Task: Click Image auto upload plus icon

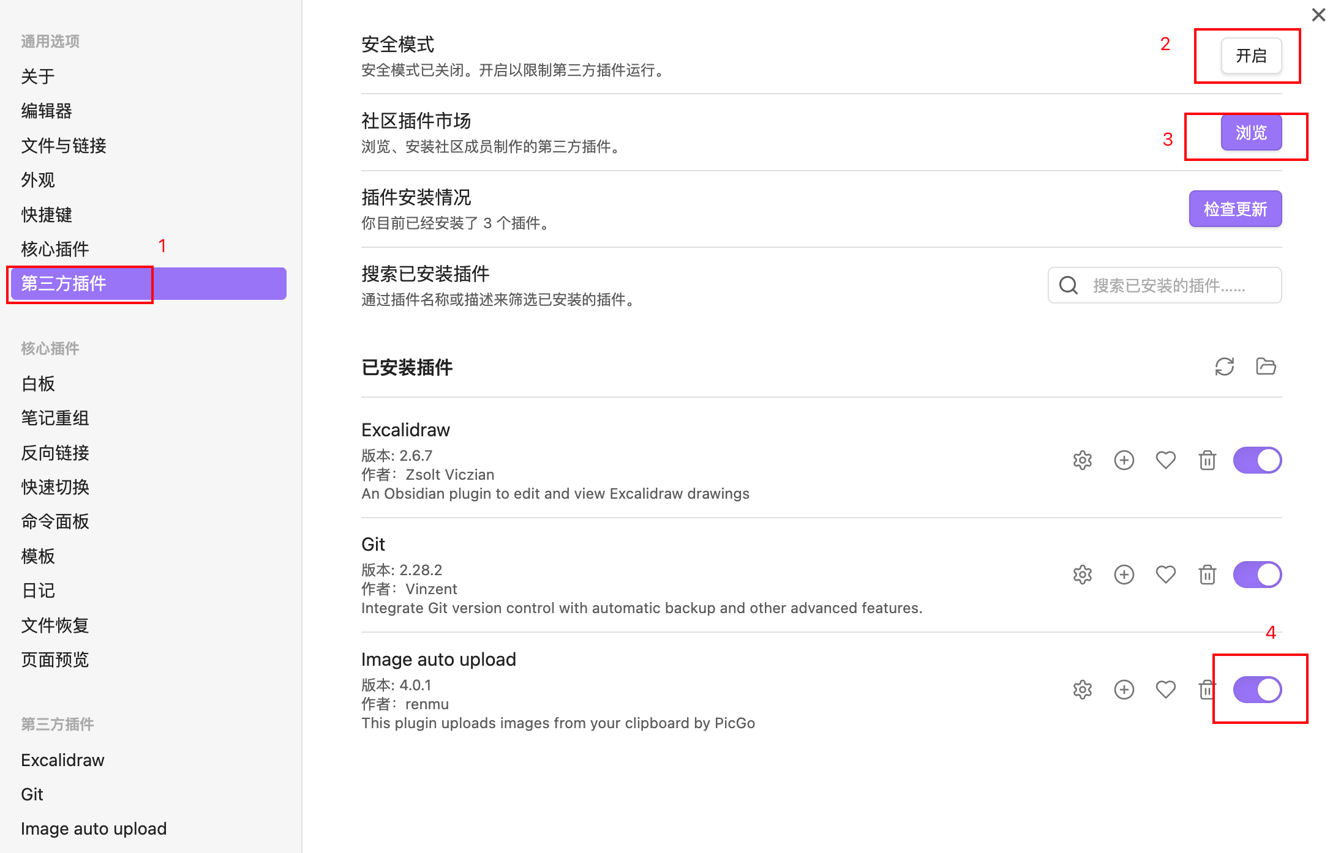Action: (x=1124, y=690)
